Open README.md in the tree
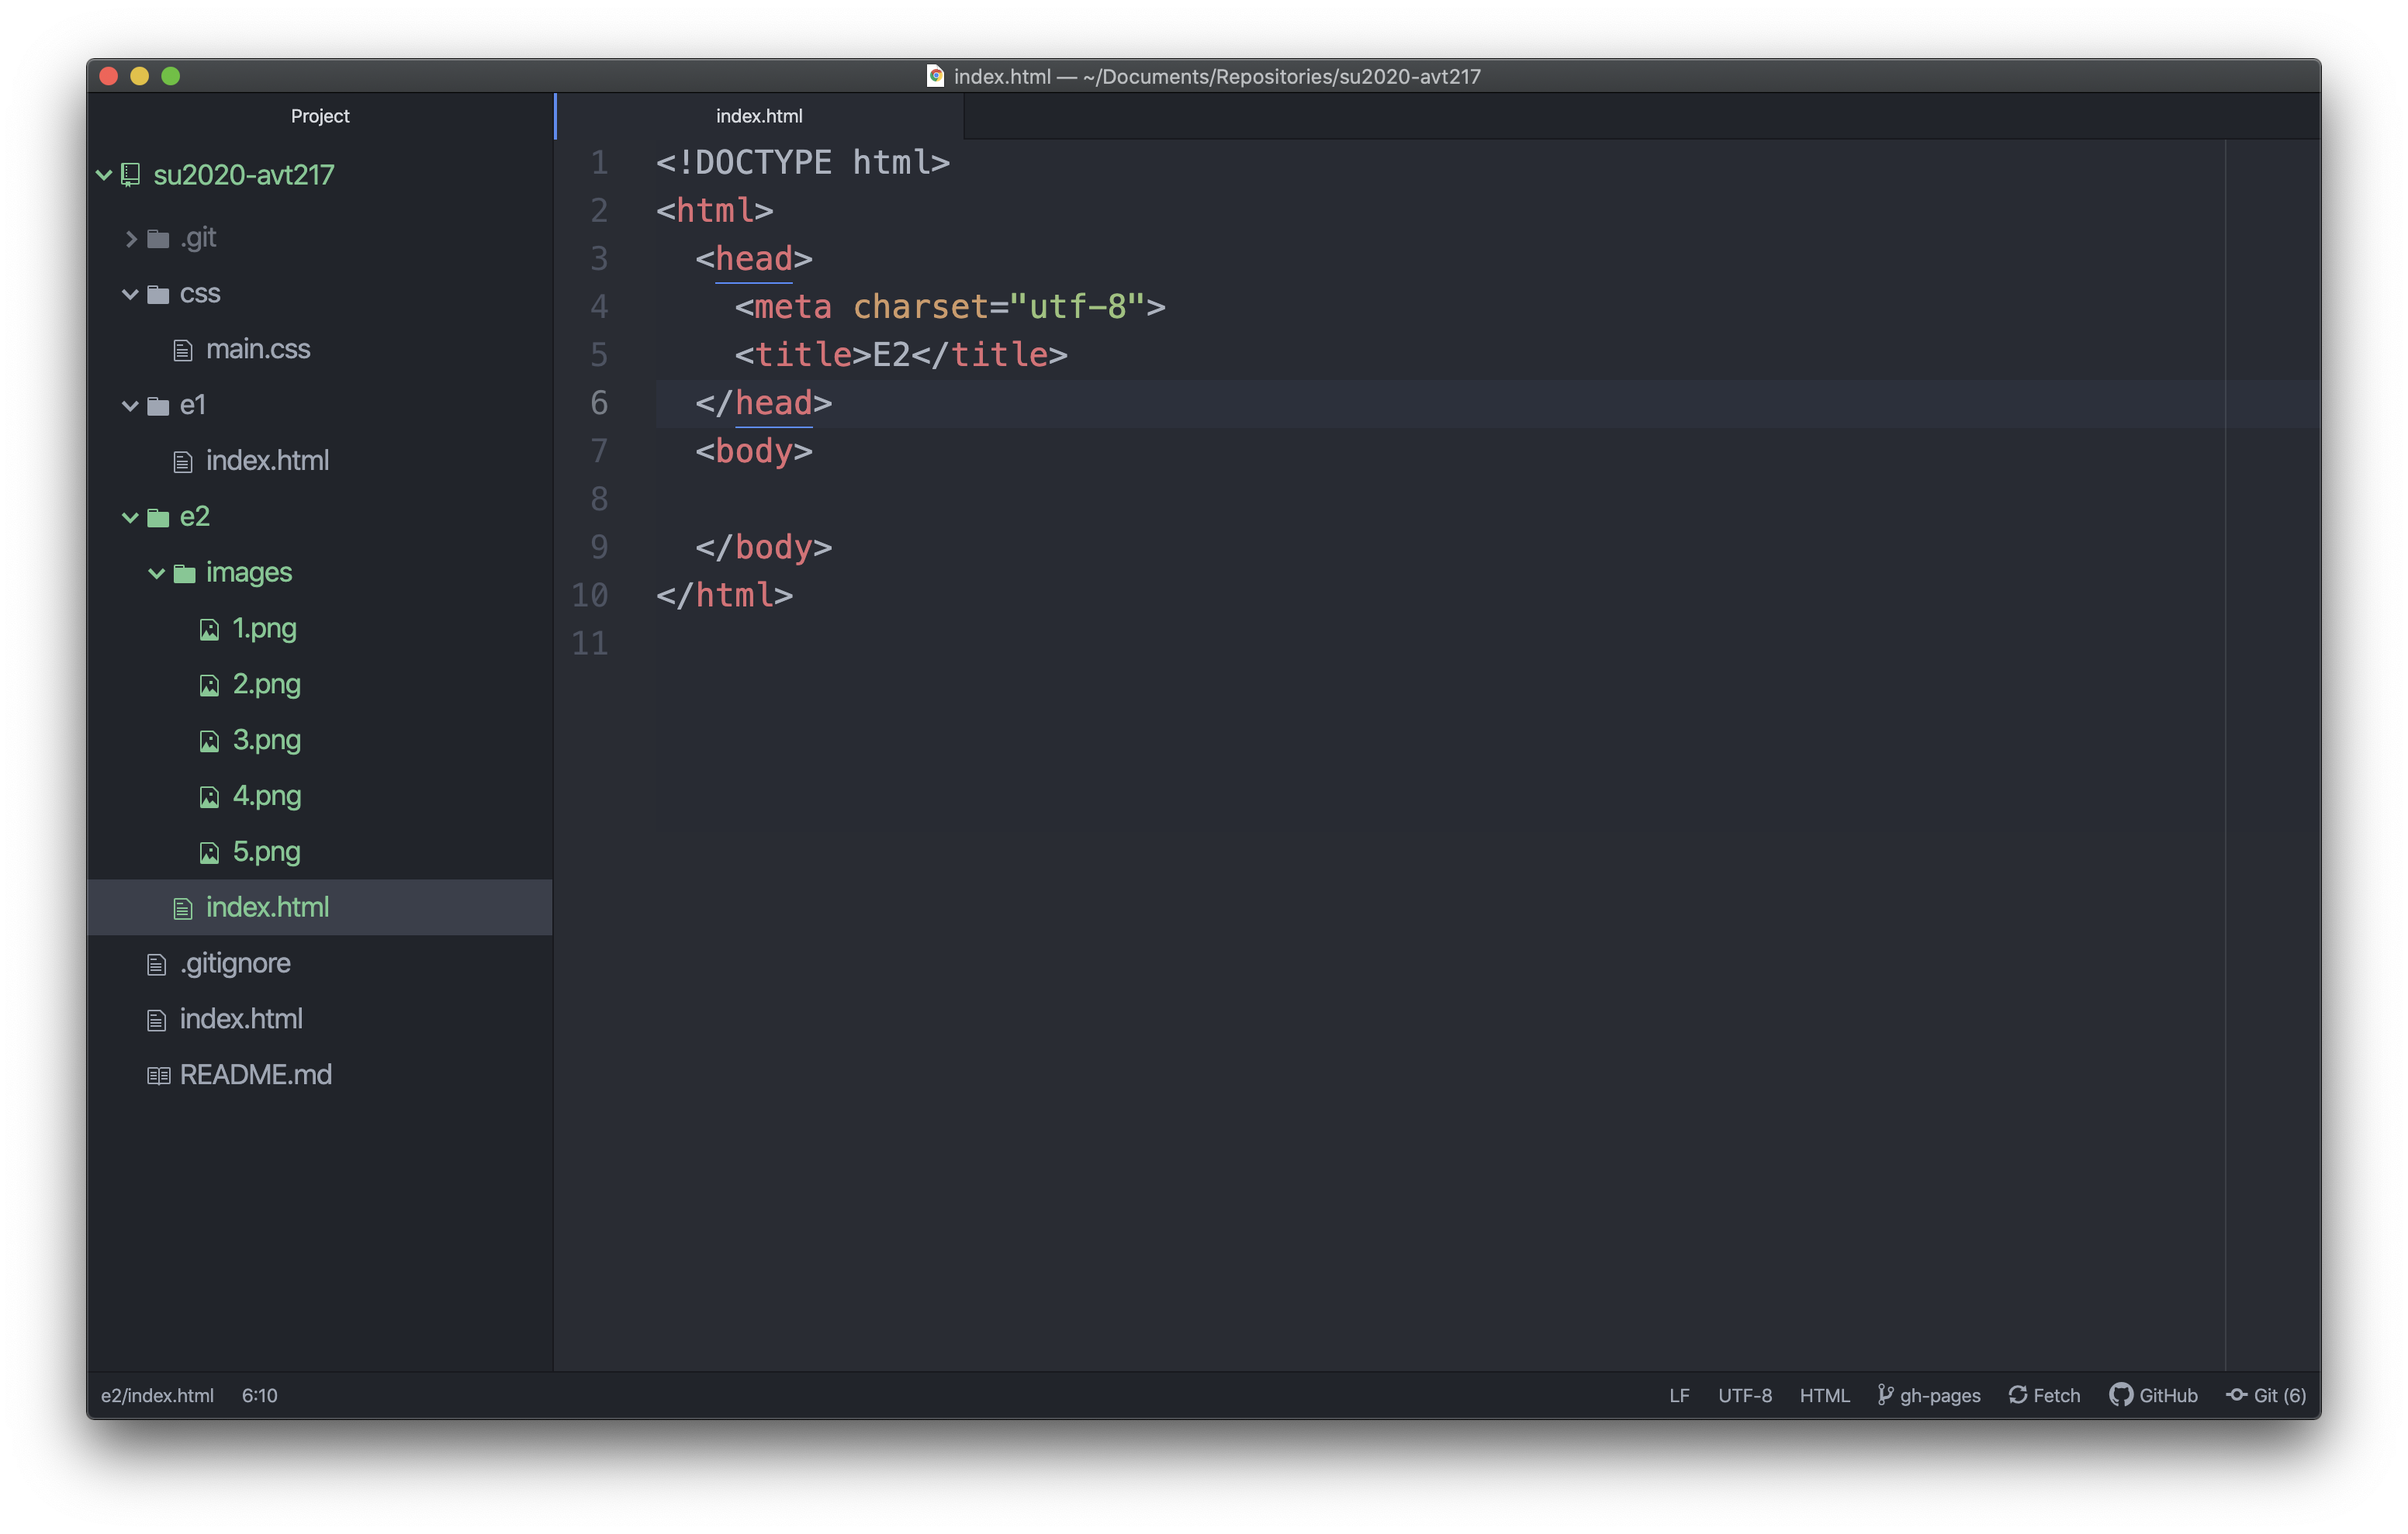This screenshot has width=2408, height=1534. 256,1075
